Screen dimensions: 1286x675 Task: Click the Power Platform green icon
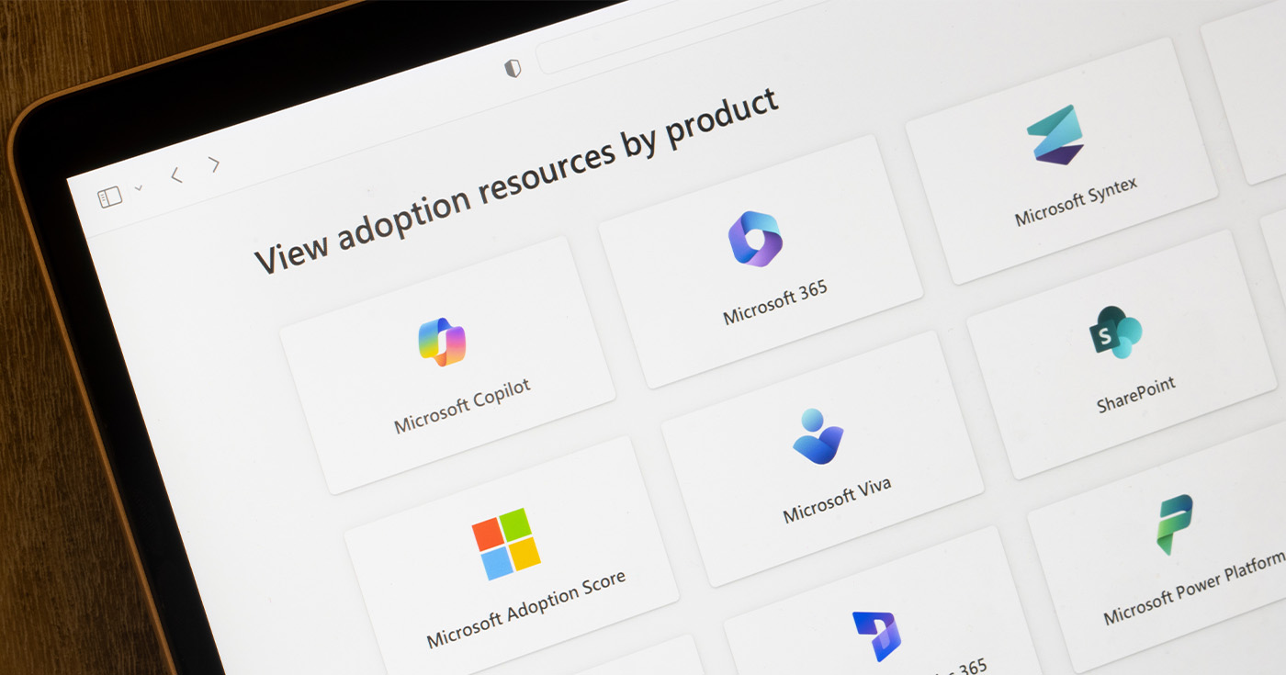1175,524
